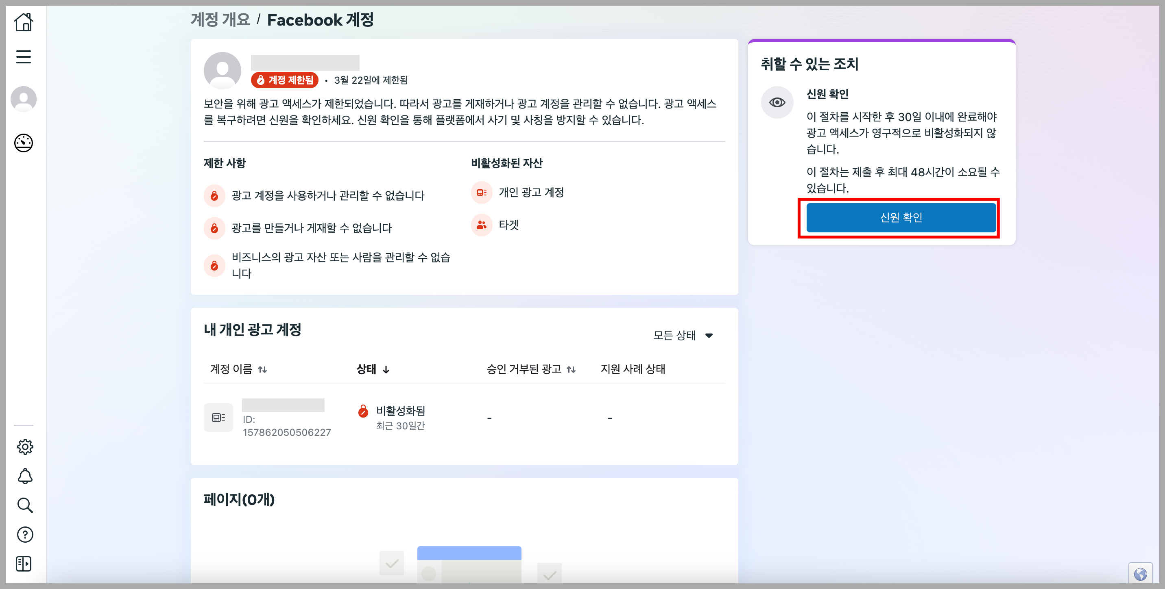Open the hamburger menu in sidebar
This screenshot has height=589, width=1165.
point(24,57)
